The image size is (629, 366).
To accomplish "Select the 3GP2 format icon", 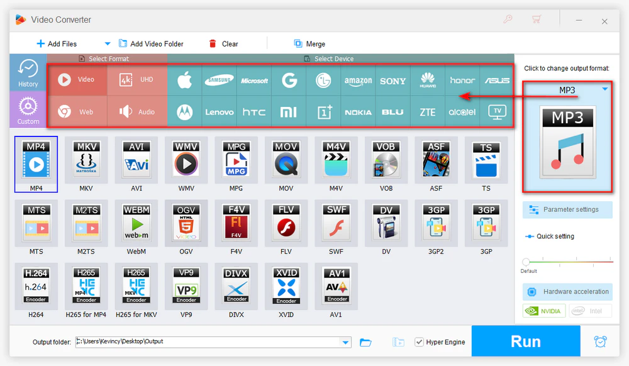I will tap(436, 223).
